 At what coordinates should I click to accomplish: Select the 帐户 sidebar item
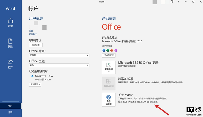[x=11, y=106]
